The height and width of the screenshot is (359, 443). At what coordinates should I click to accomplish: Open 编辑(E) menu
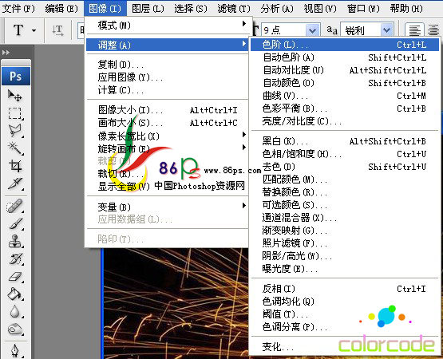[61, 9]
